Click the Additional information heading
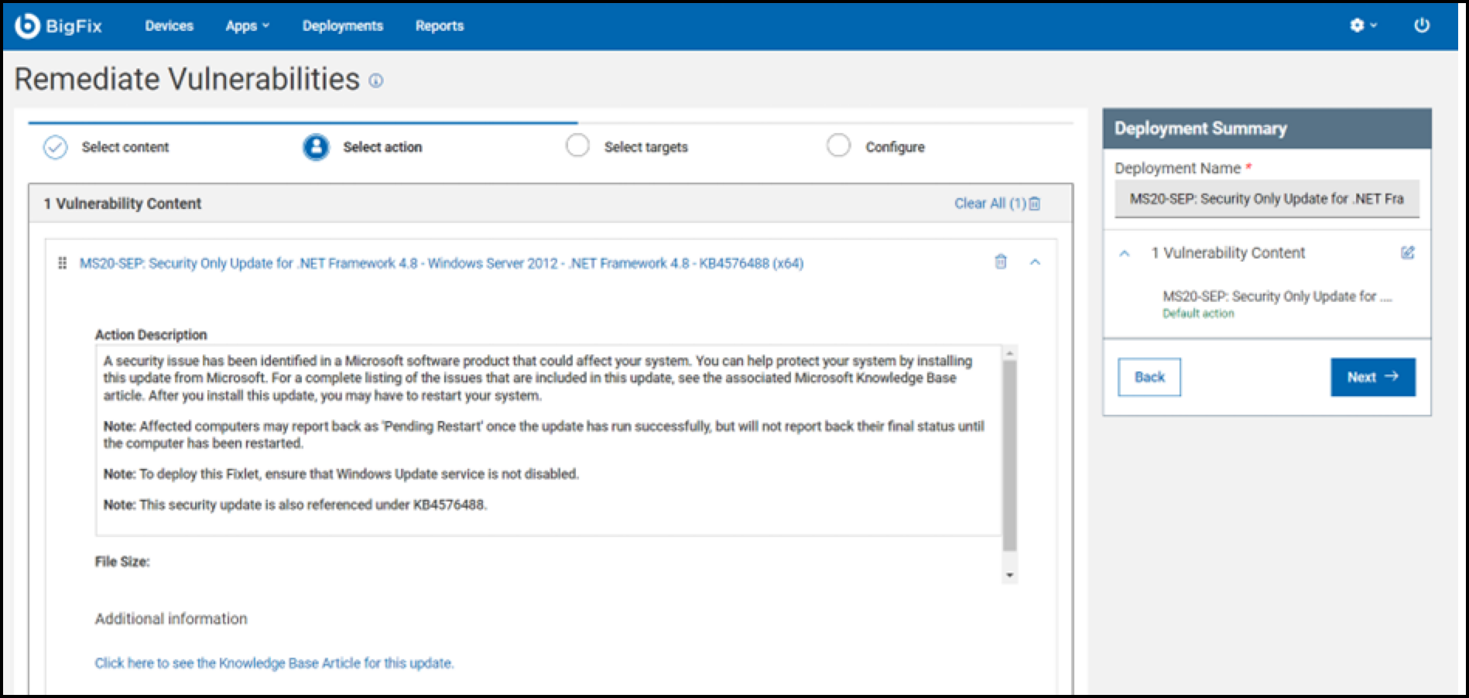The image size is (1469, 698). point(171,619)
